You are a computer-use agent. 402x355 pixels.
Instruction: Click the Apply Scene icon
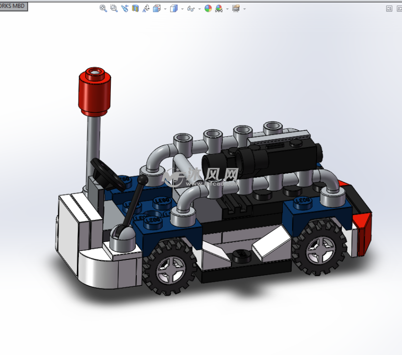click(x=219, y=8)
